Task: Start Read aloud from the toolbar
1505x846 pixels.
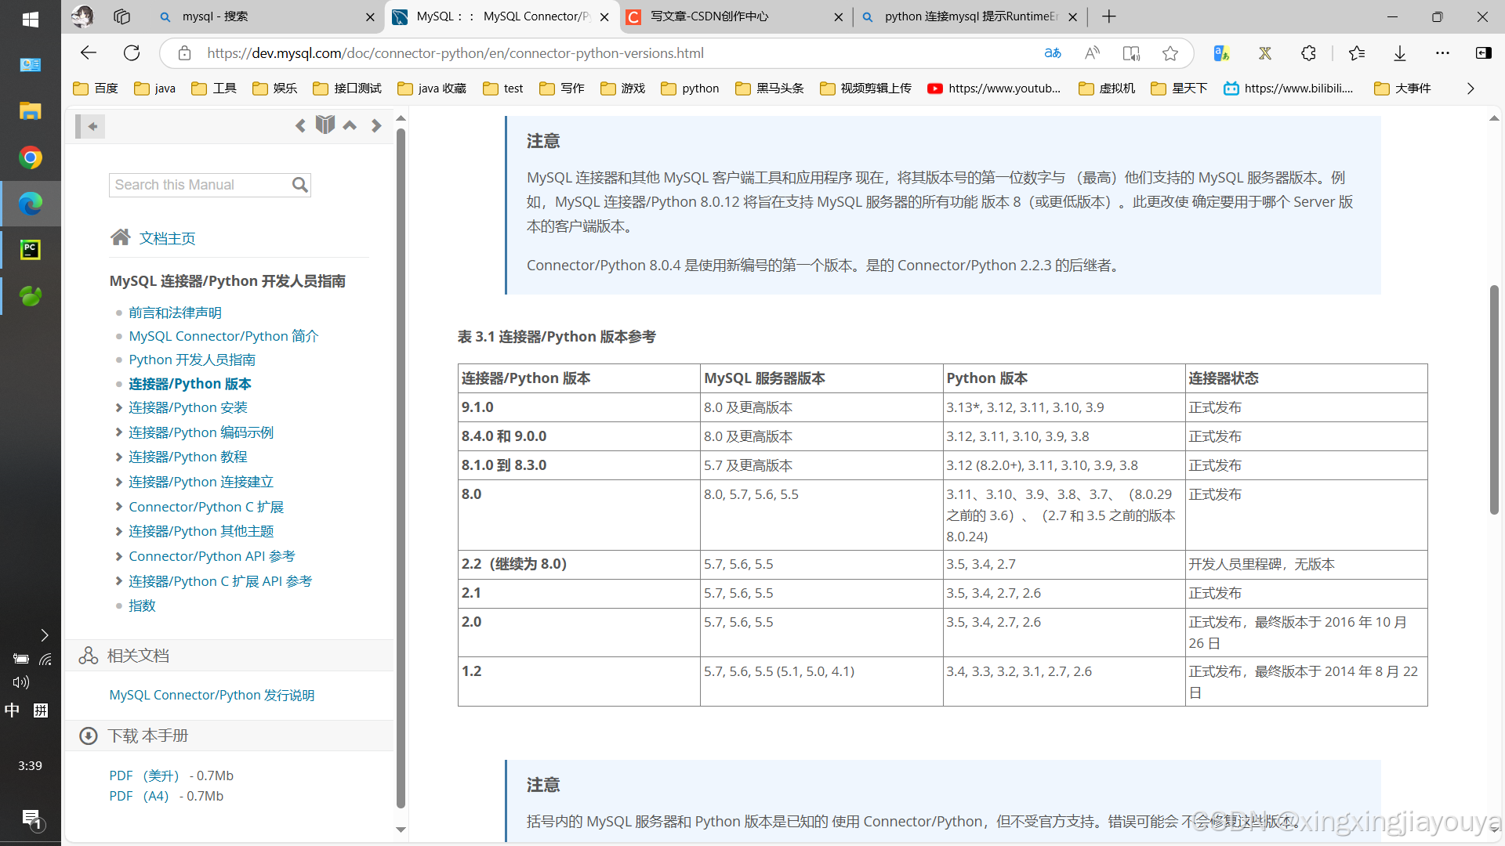Action: pyautogui.click(x=1092, y=52)
